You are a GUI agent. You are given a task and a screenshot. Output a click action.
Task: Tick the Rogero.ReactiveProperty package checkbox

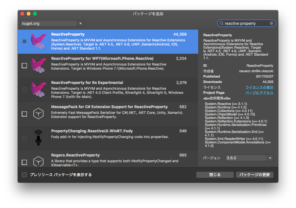24,162
